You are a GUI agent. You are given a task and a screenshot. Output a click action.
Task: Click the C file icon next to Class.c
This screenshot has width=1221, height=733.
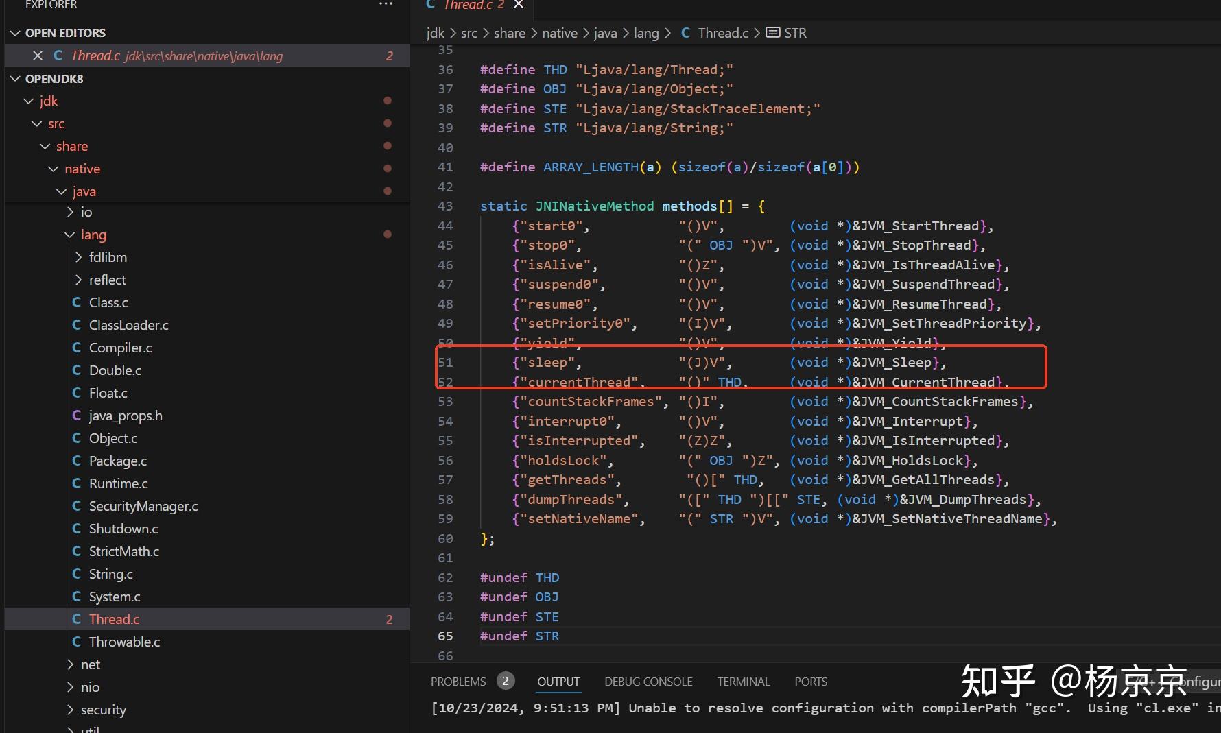(x=77, y=302)
